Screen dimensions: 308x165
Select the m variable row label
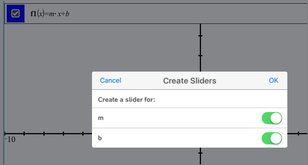[101, 118]
